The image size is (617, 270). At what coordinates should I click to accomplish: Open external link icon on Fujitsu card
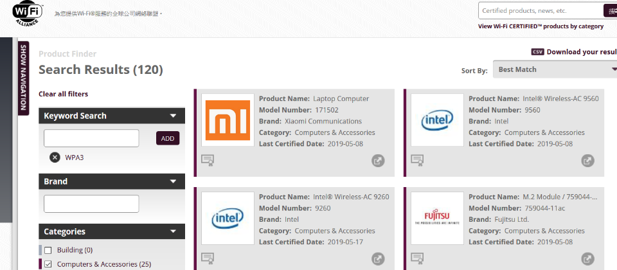click(x=587, y=258)
